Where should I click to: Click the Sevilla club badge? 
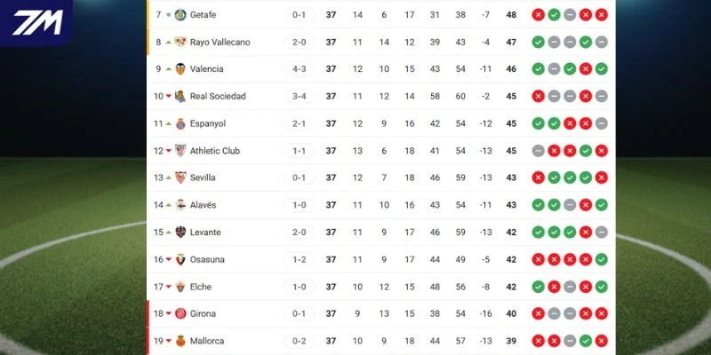click(x=180, y=177)
